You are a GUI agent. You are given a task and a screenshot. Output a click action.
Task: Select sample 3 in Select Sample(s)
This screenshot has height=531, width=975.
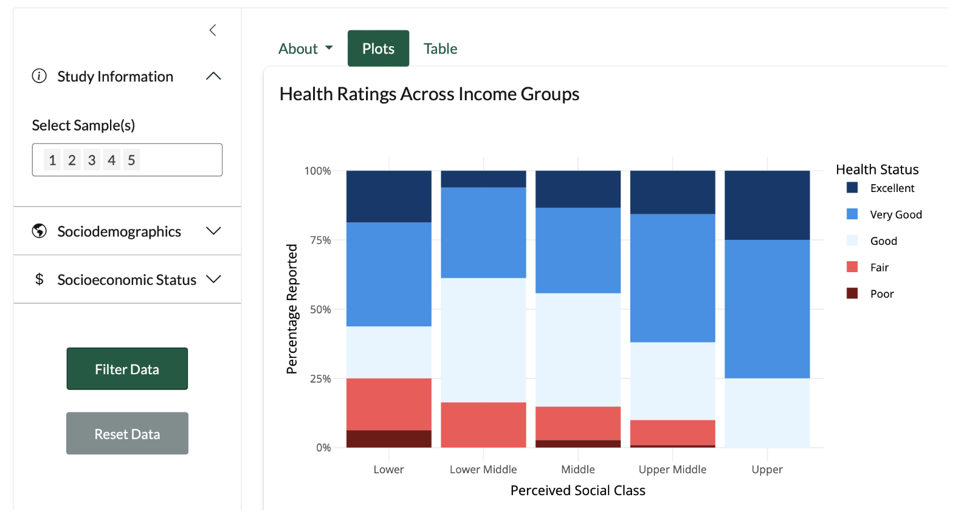pyautogui.click(x=92, y=160)
